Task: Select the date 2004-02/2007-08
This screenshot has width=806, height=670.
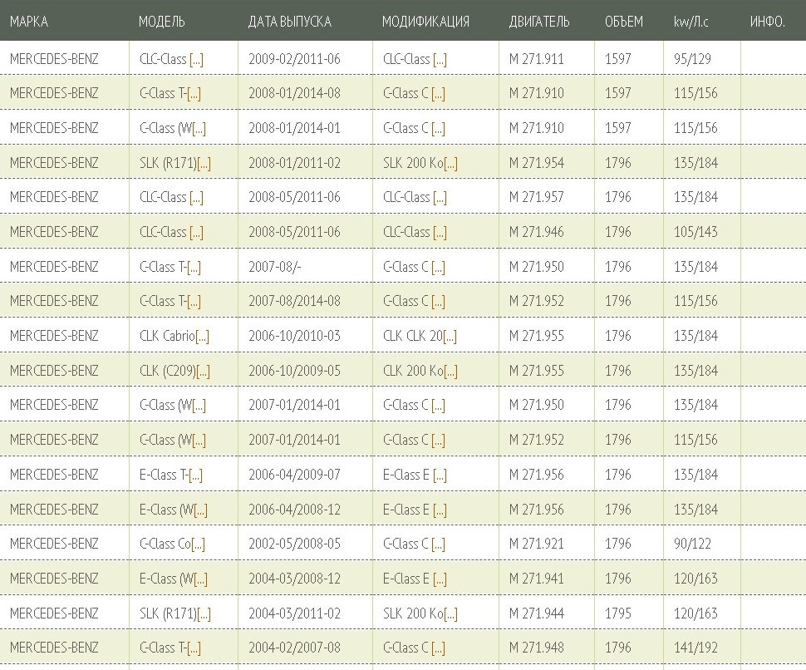Action: pyautogui.click(x=294, y=648)
